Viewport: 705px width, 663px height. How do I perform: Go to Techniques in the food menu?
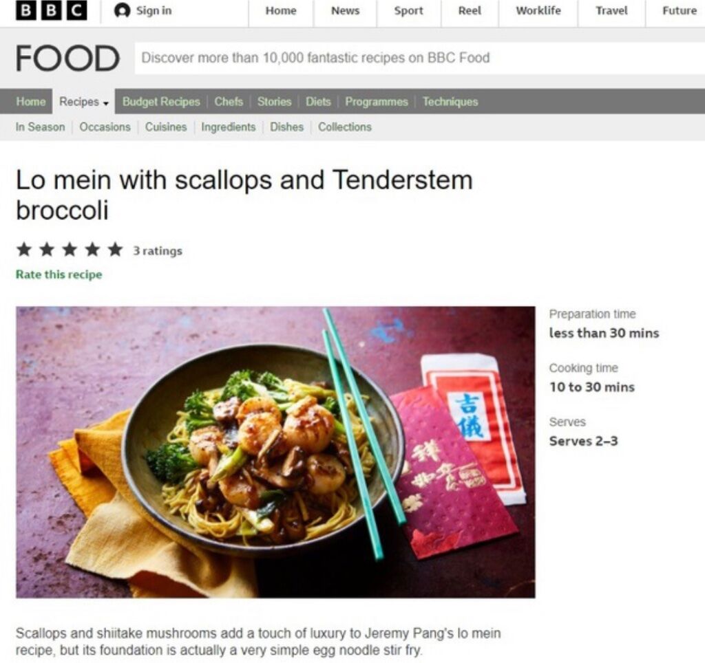[x=450, y=102]
